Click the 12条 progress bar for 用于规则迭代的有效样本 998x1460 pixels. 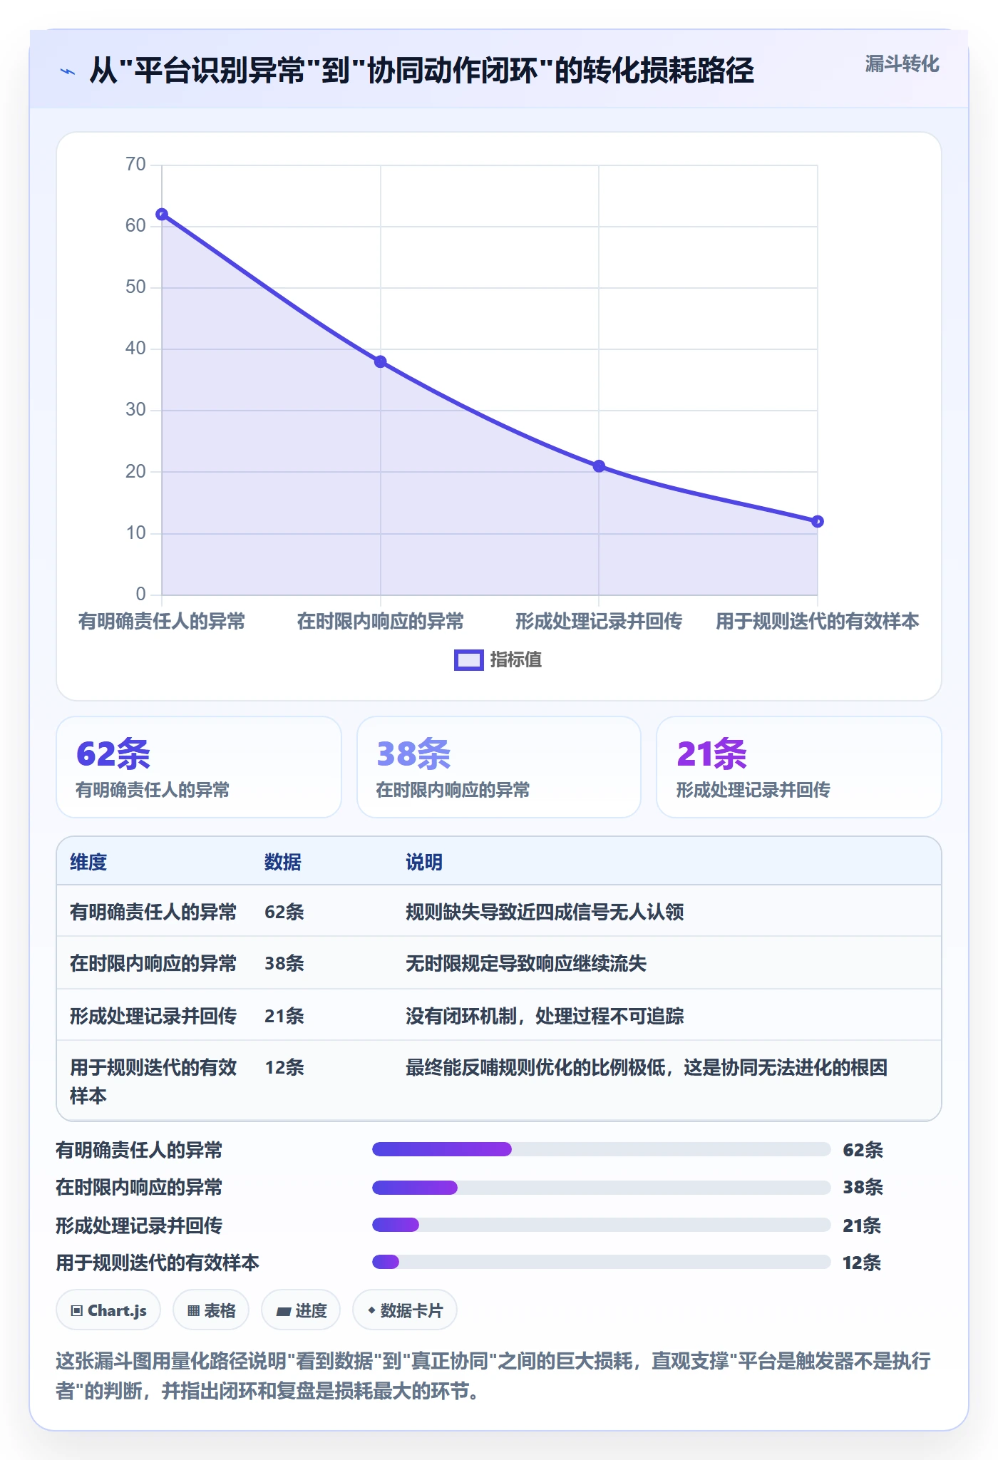[x=602, y=1262]
